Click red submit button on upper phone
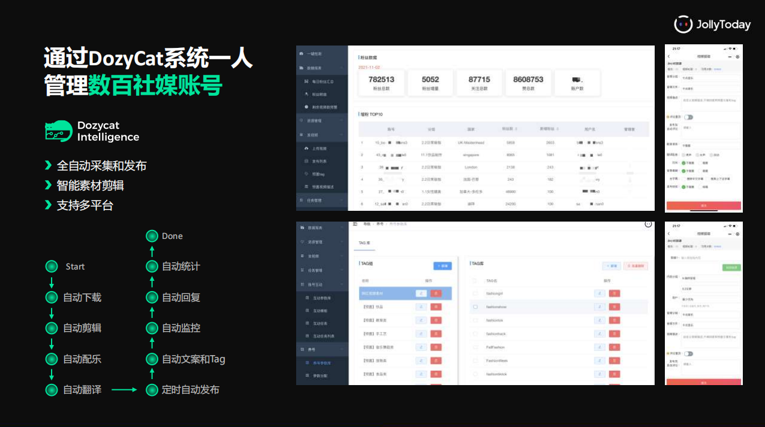Image resolution: width=765 pixels, height=427 pixels. [x=703, y=205]
